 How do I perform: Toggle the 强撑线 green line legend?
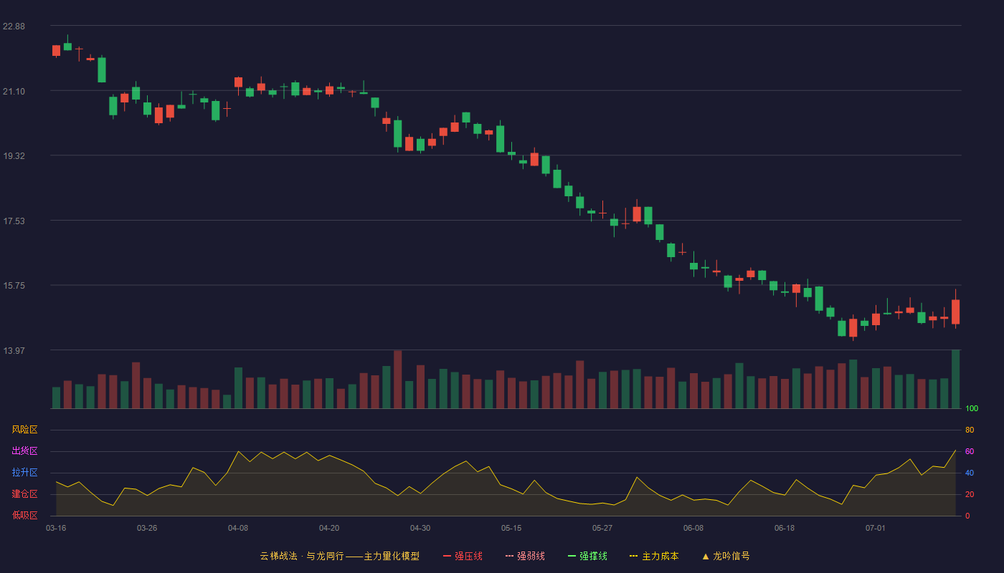587,556
